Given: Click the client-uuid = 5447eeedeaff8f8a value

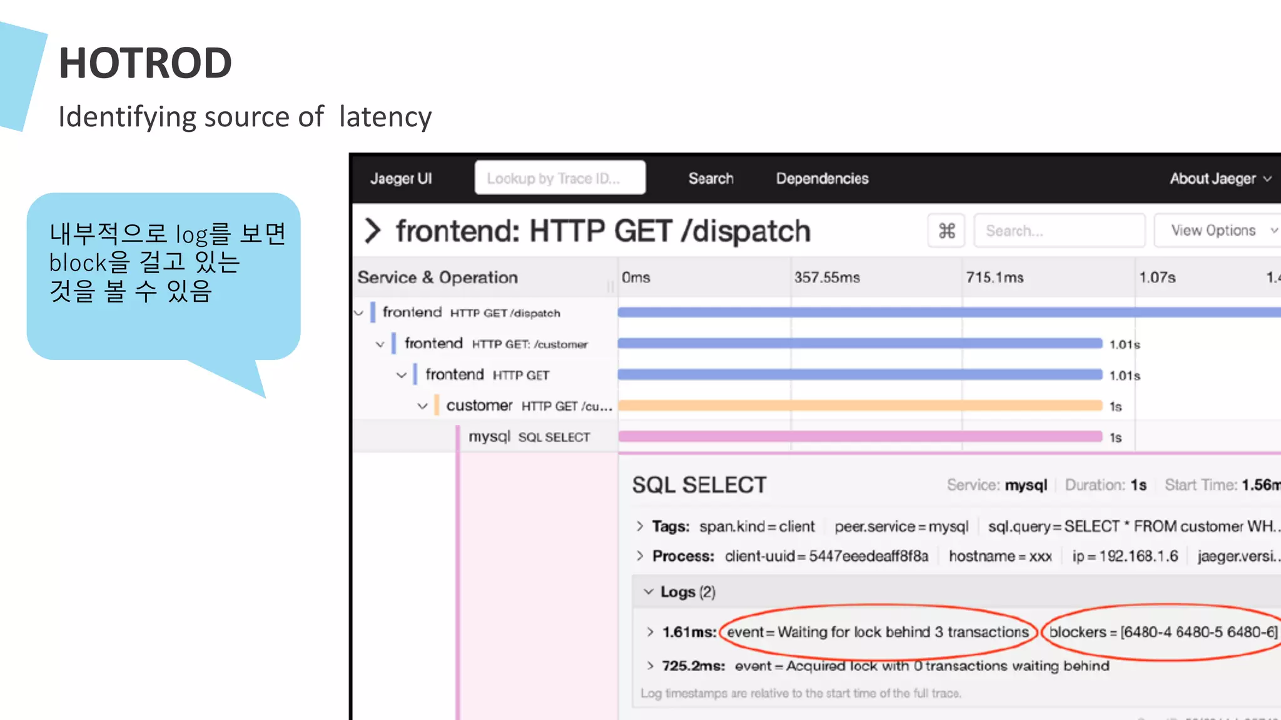Looking at the screenshot, I should point(826,556).
